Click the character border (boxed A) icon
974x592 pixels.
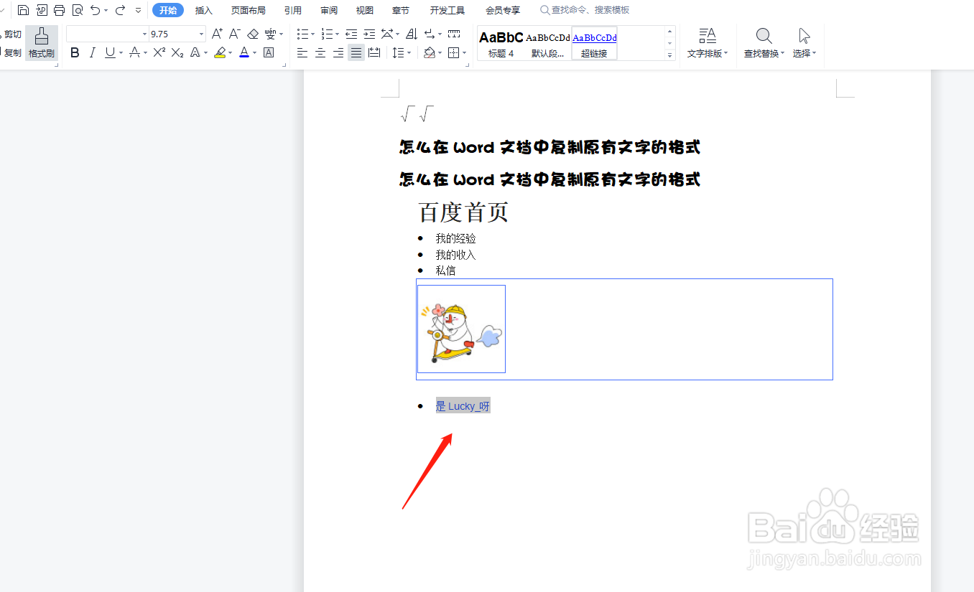tap(269, 52)
